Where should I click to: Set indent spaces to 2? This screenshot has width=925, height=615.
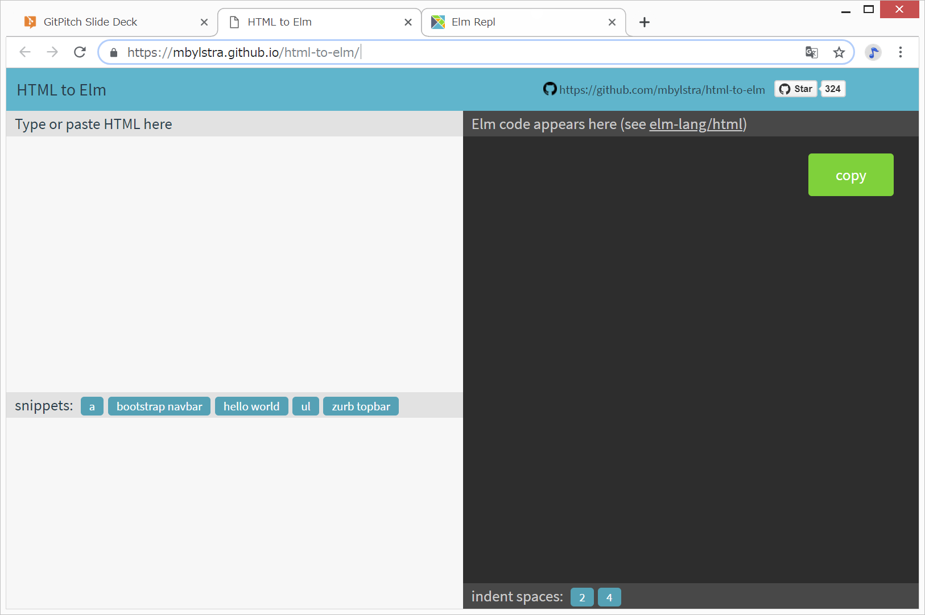pos(582,597)
